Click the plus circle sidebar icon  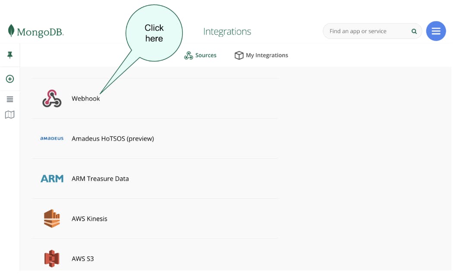[x=10, y=79]
